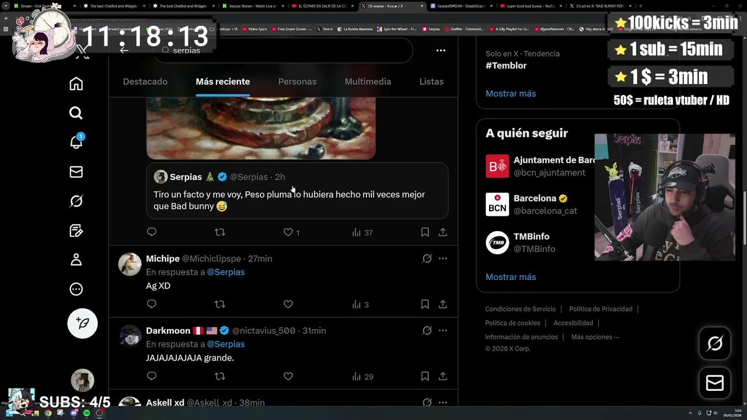
Task: View analytics showing 29 views
Action: tap(362, 376)
